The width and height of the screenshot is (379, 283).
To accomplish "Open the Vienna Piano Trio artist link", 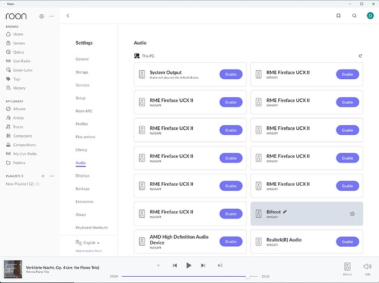I will [x=37, y=272].
